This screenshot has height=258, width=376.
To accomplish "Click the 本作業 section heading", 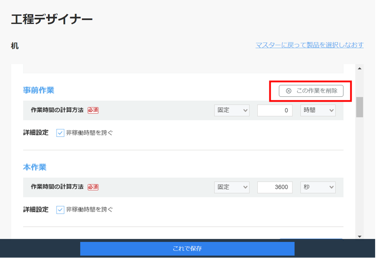I will pos(35,167).
